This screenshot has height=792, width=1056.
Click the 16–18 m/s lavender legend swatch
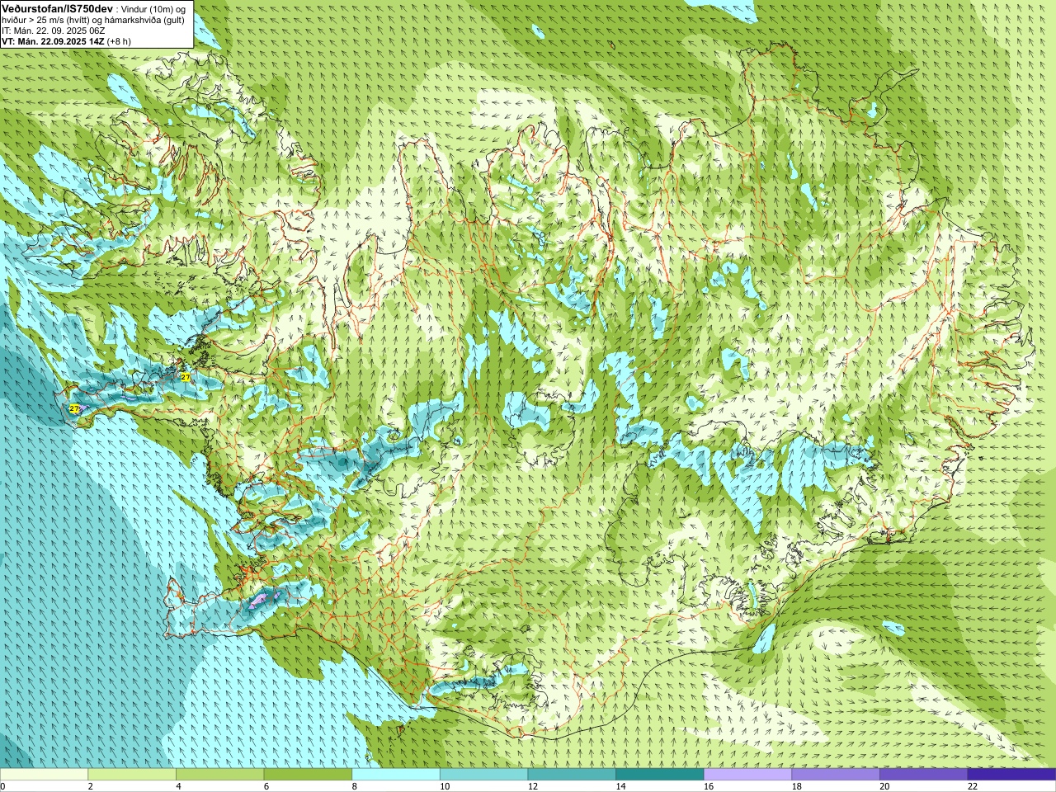pyautogui.click(x=747, y=775)
